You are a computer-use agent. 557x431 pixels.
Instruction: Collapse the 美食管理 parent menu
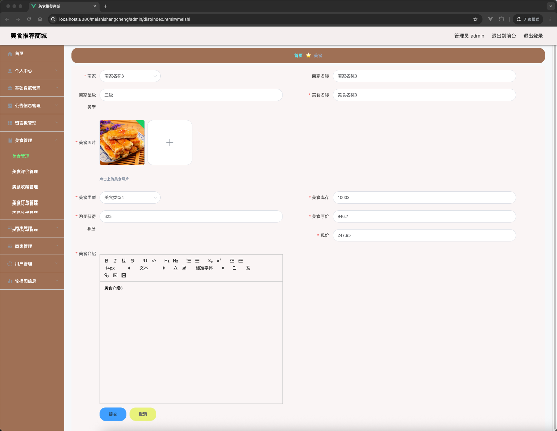pyautogui.click(x=32, y=140)
